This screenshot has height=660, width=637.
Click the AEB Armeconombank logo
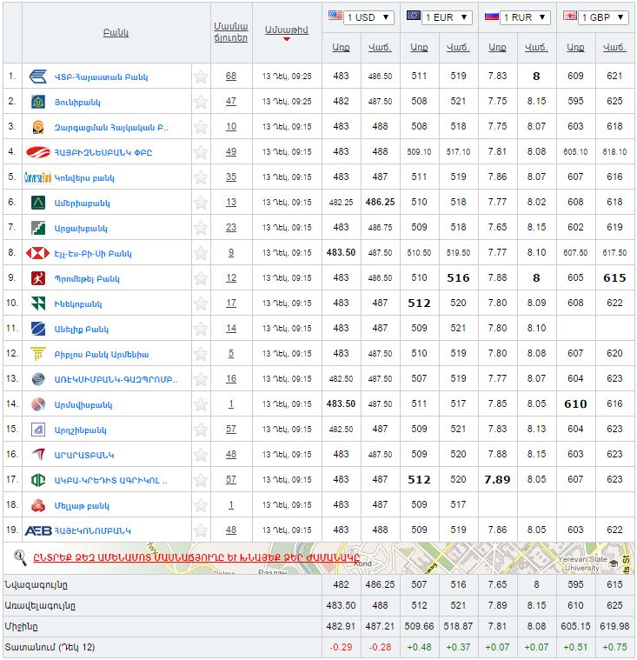(38, 530)
